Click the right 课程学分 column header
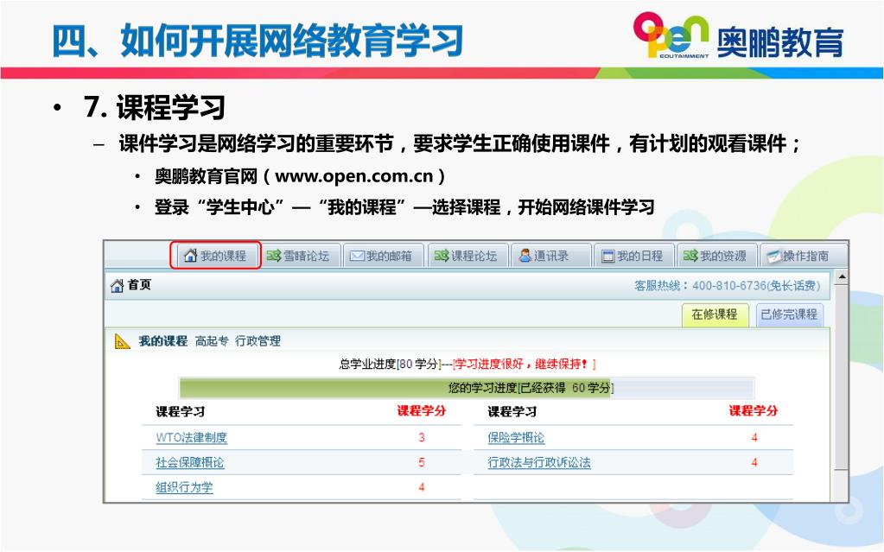 point(754,411)
